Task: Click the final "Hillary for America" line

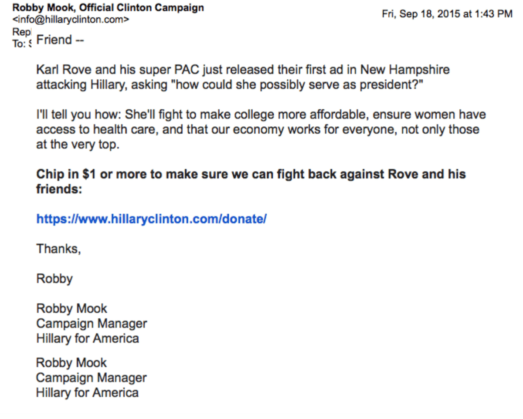Action: (x=87, y=392)
